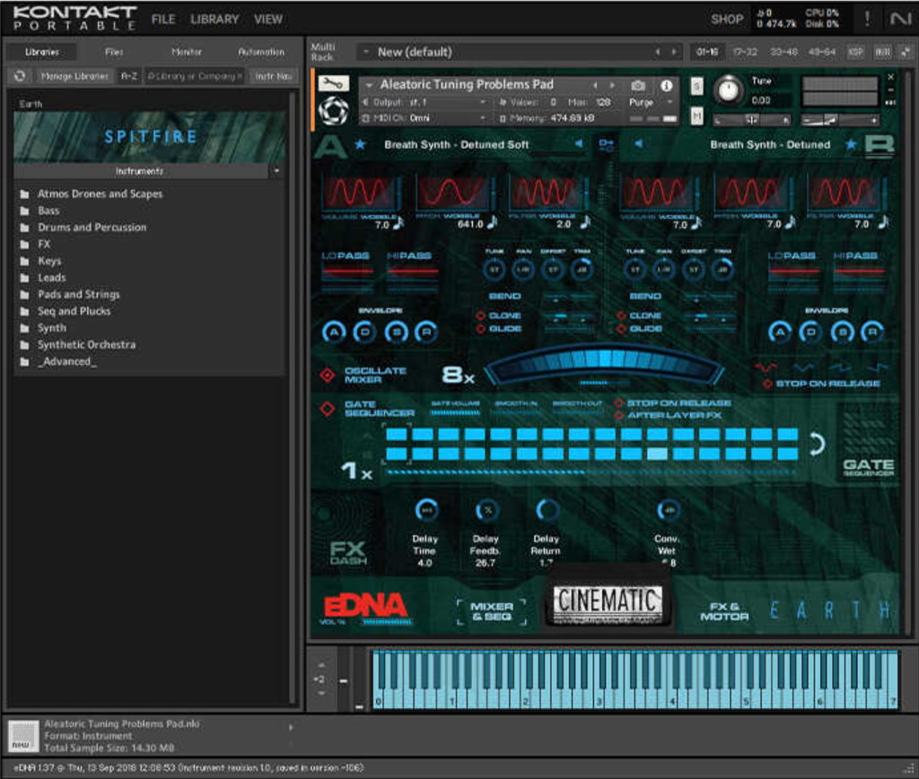Show instrument info with the 'i' icon
The height and width of the screenshot is (779, 919).
[x=667, y=85]
